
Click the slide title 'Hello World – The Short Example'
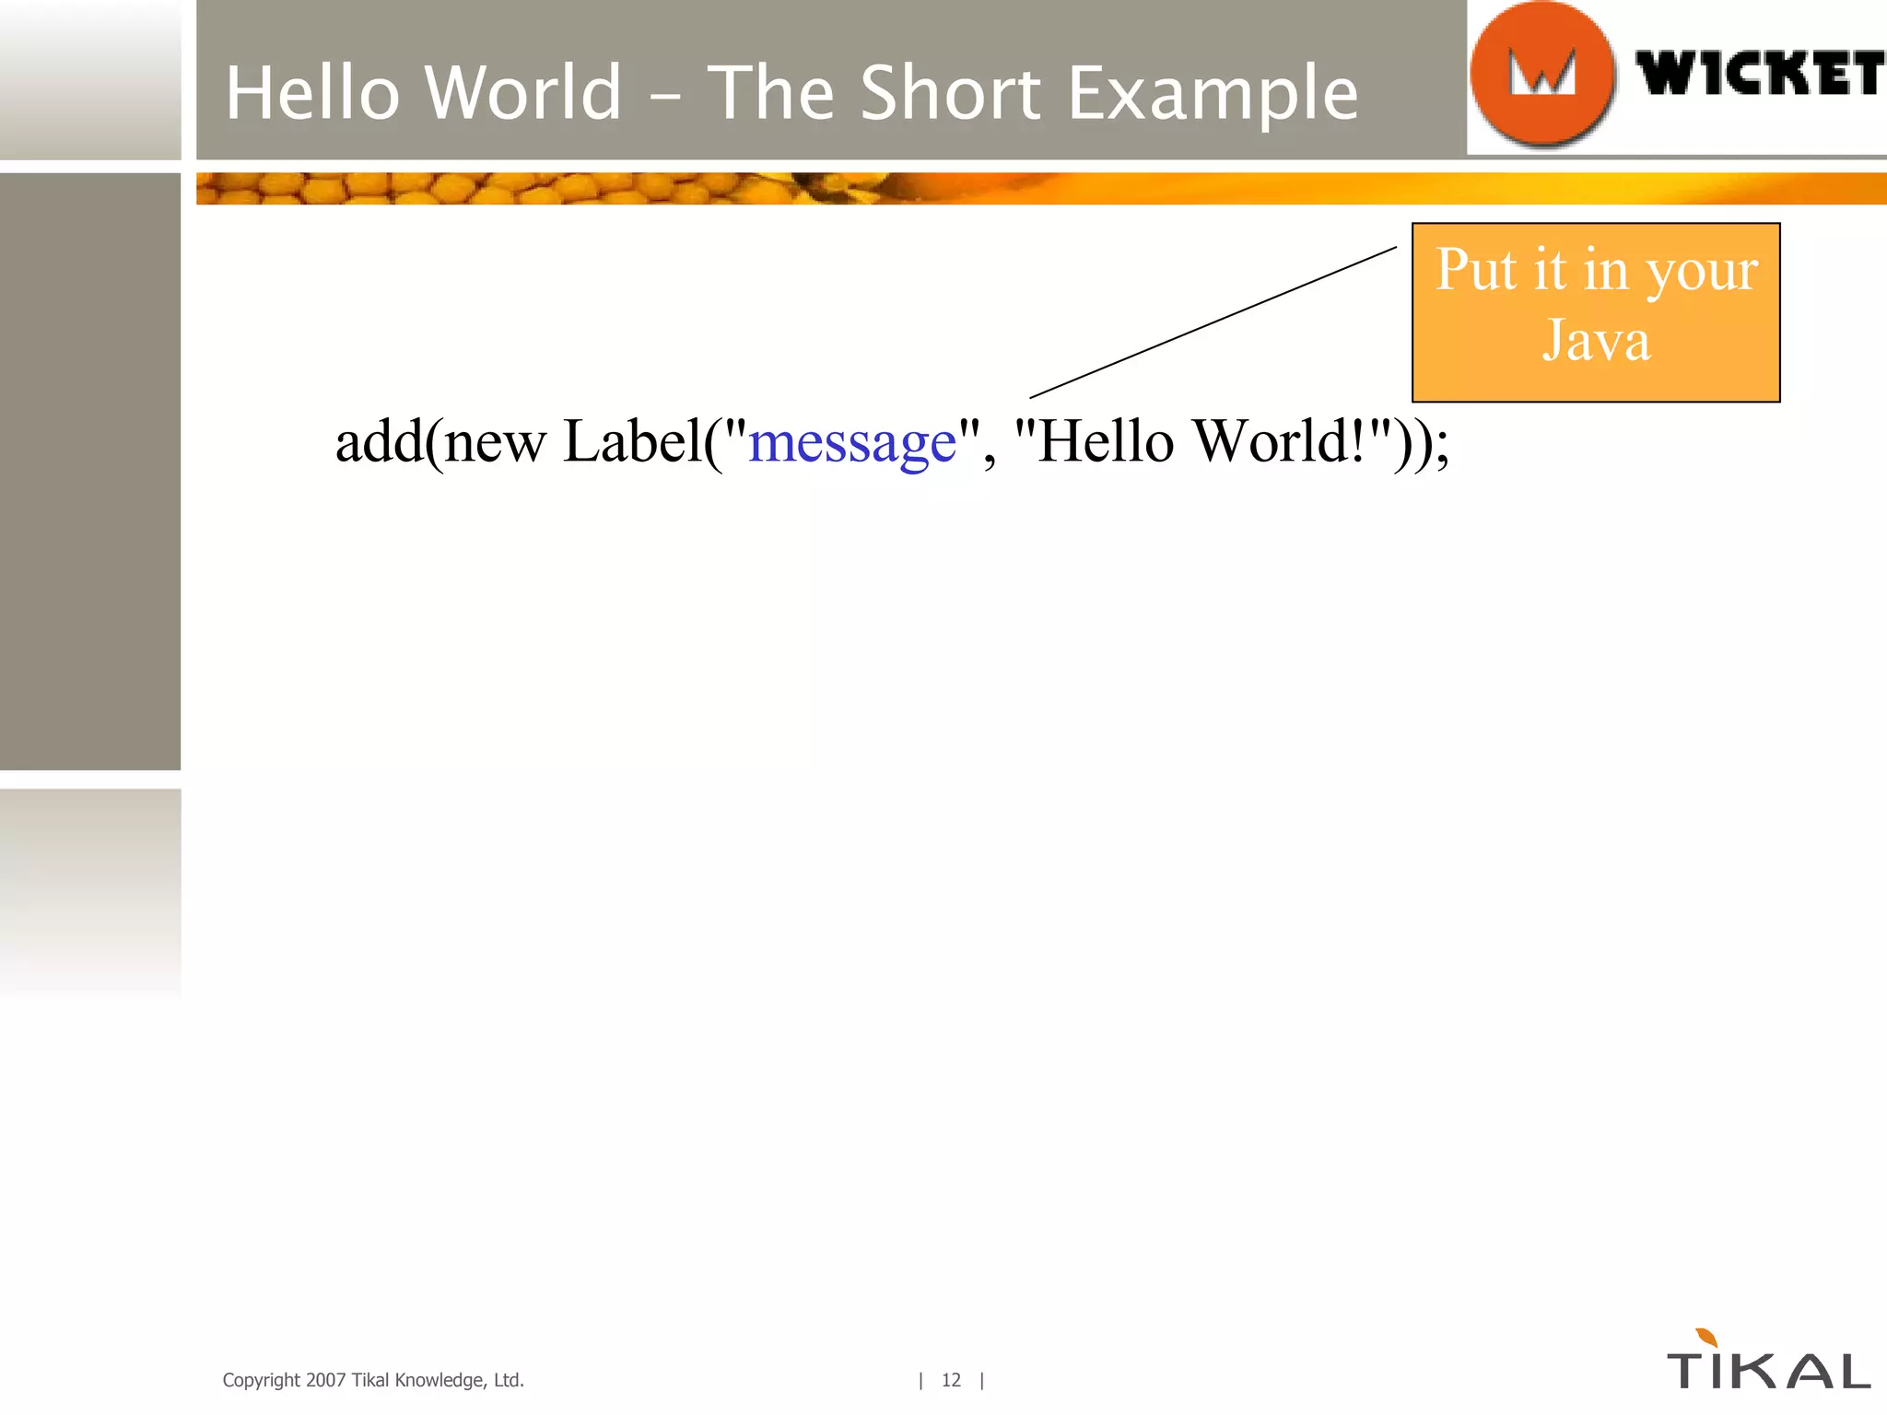(791, 92)
